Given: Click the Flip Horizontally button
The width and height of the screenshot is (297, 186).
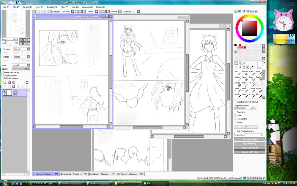Looking at the screenshot, I should coord(249,139).
